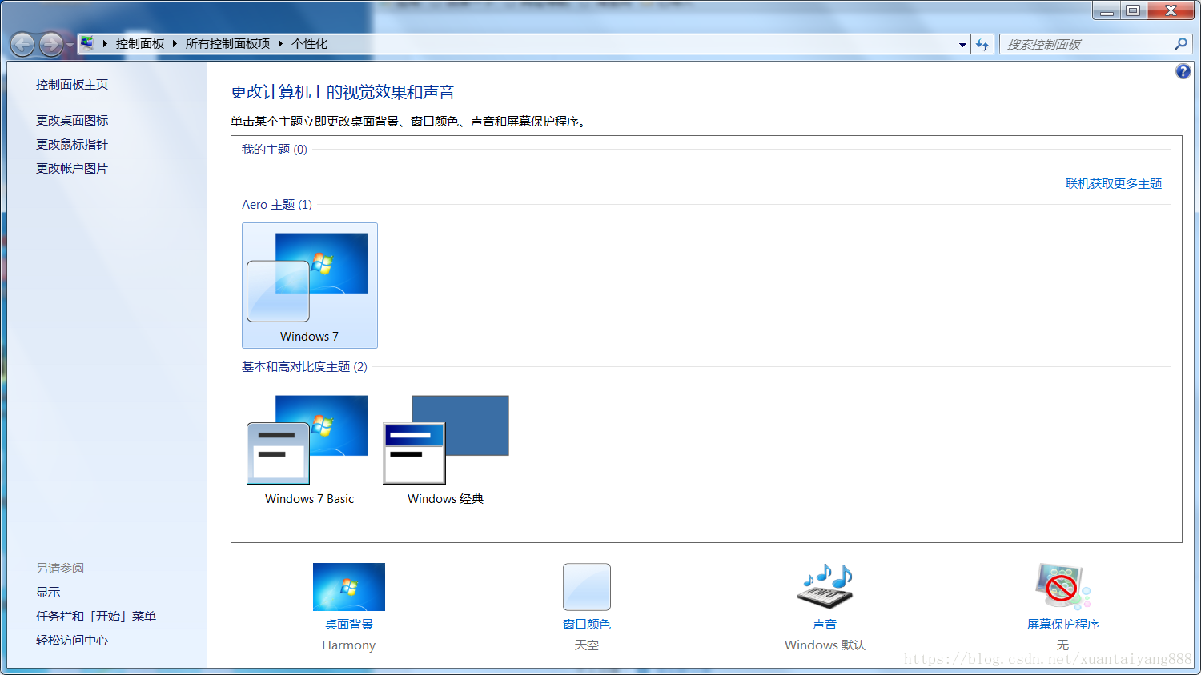Image resolution: width=1201 pixels, height=675 pixels.
Task: Open 桌面背景 link text
Action: click(x=349, y=624)
